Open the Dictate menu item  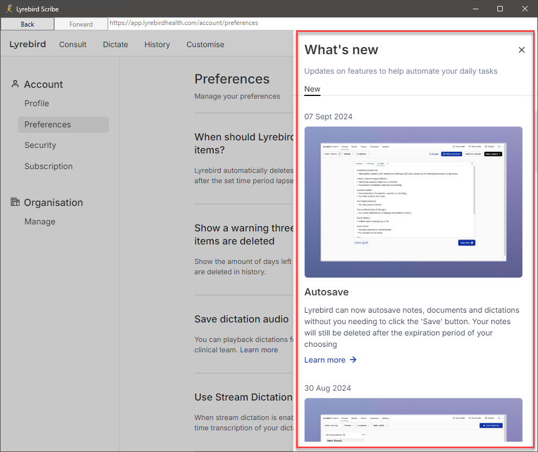click(x=116, y=44)
